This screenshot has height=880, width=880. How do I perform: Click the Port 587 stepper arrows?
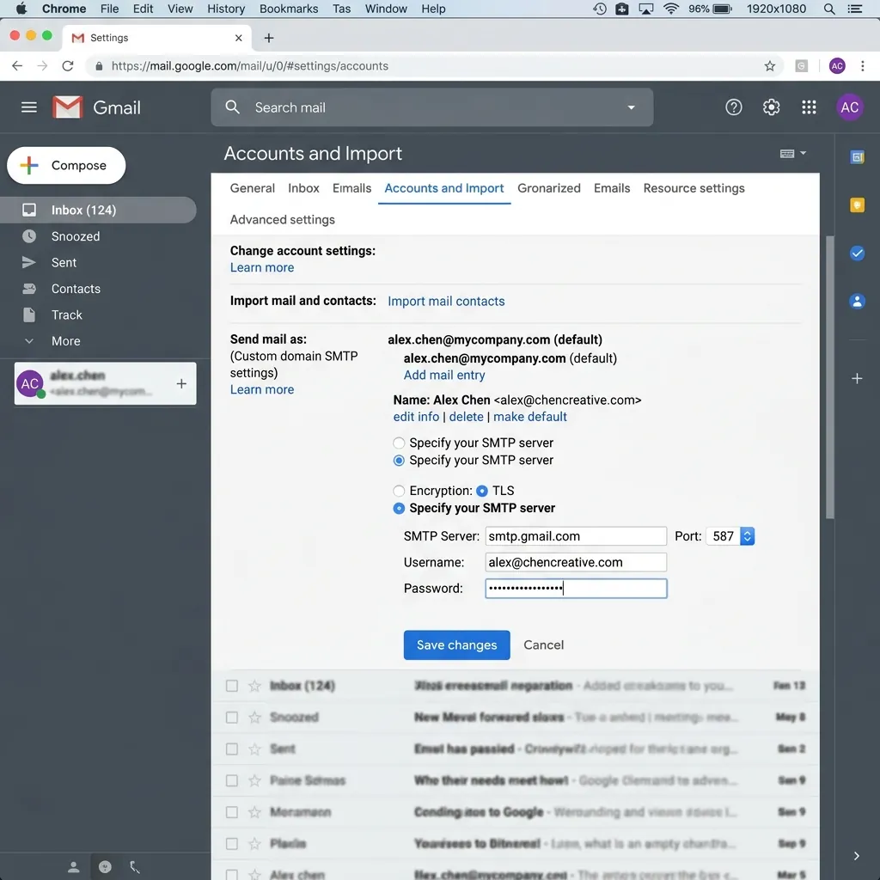[747, 536]
